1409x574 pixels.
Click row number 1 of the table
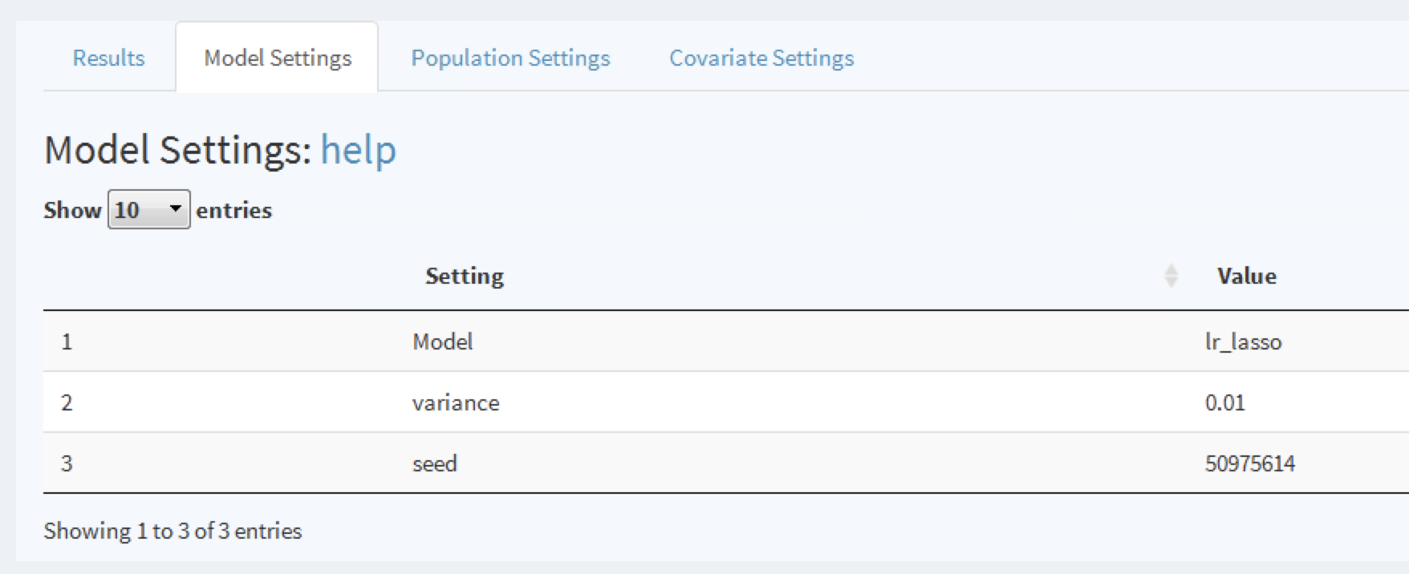(67, 342)
